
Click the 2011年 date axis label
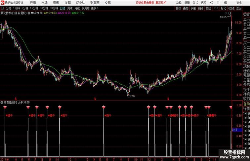click(x=5, y=159)
